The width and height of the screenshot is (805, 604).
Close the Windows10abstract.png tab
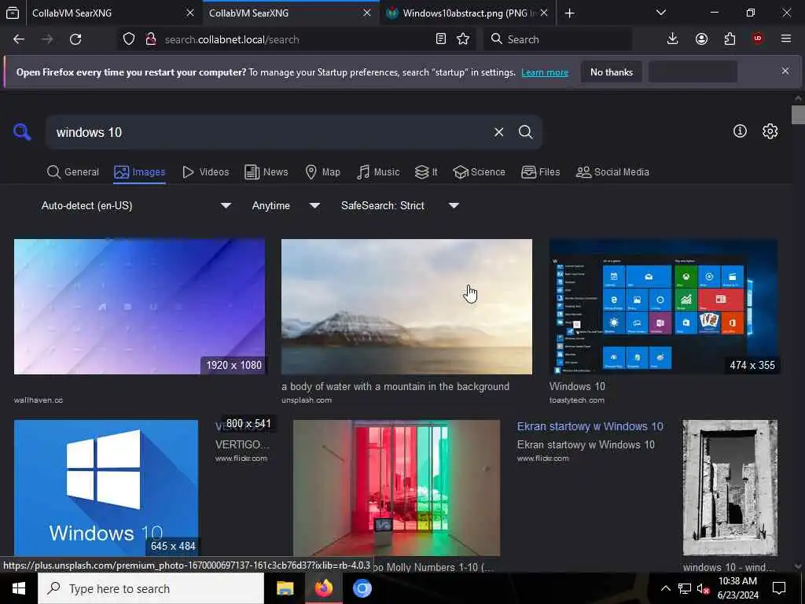(544, 13)
